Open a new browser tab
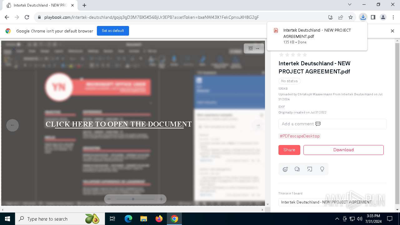Image resolution: width=400 pixels, height=225 pixels. coord(84,5)
